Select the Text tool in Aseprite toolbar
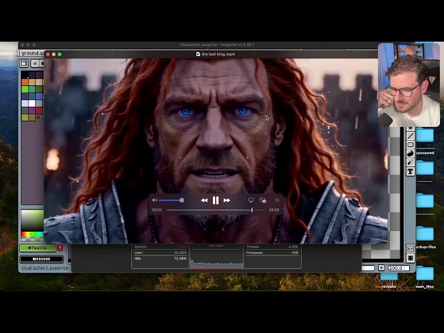This screenshot has width=444, height=333. click(411, 171)
